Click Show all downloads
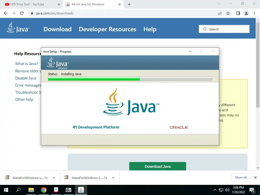This screenshot has height=195, width=260. [241, 177]
